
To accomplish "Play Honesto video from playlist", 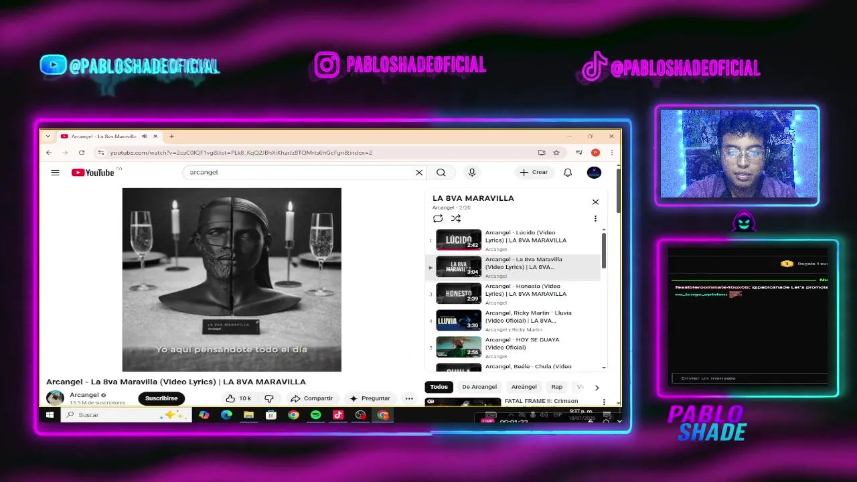I will click(459, 293).
